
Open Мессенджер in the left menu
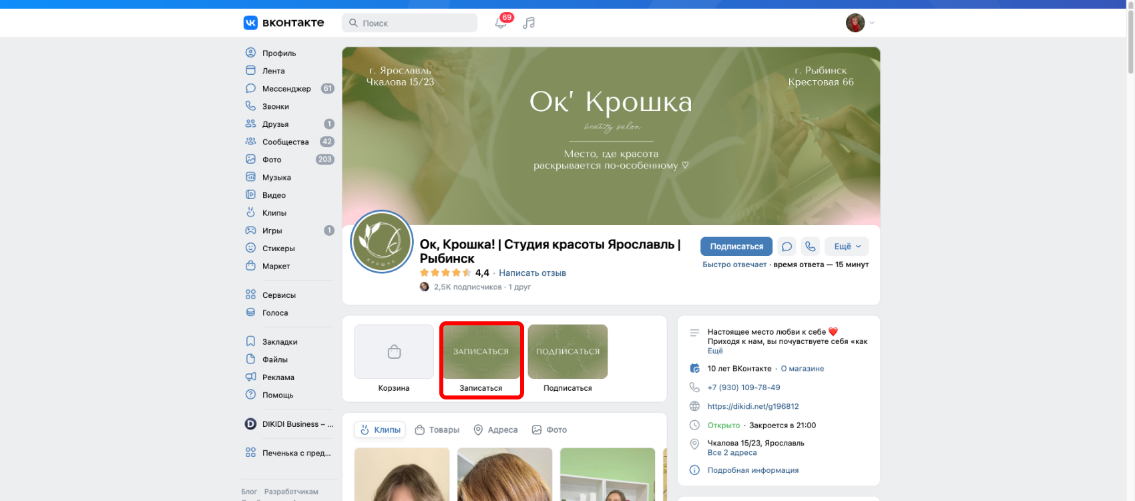point(290,88)
